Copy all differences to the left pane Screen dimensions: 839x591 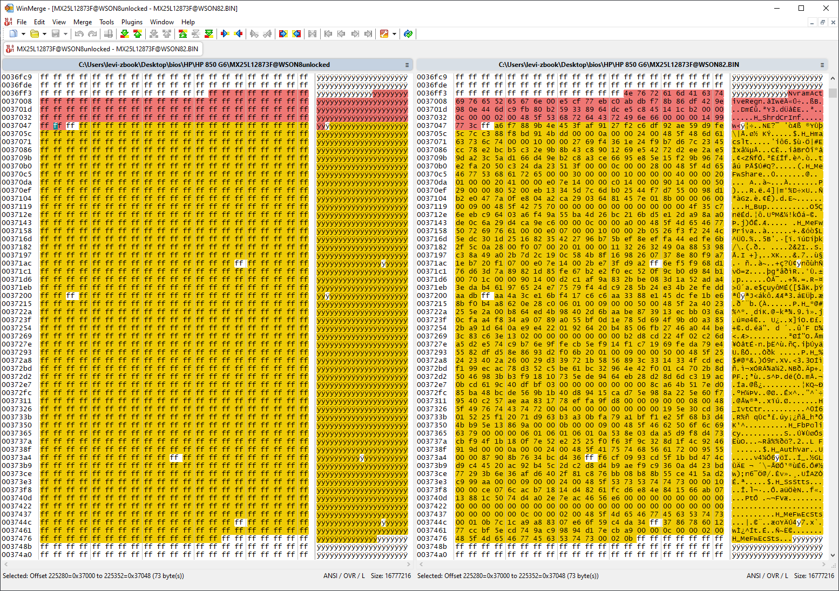(x=296, y=34)
